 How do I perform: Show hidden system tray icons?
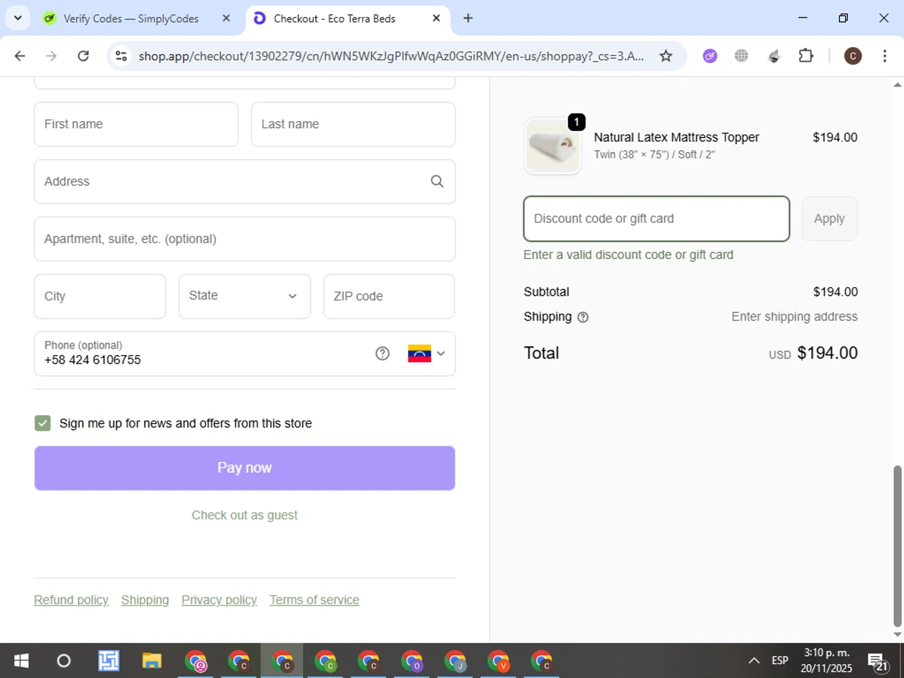click(x=753, y=661)
